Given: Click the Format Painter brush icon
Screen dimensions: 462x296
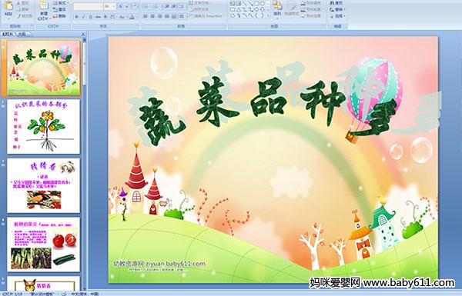Looking at the screenshot, I should (19, 16).
